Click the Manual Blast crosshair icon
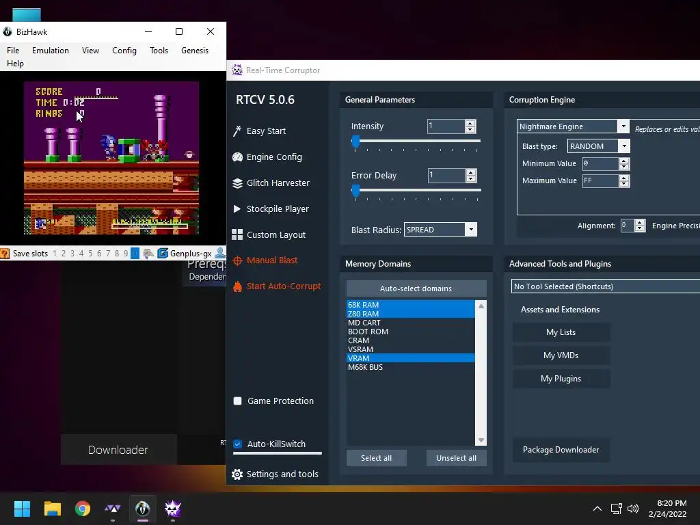This screenshot has width=700, height=525. point(237,260)
